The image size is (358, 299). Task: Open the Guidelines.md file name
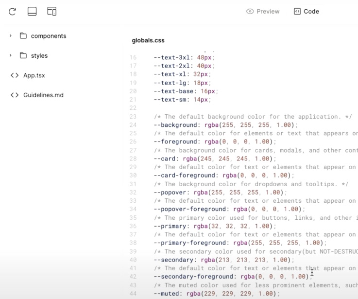tap(43, 95)
